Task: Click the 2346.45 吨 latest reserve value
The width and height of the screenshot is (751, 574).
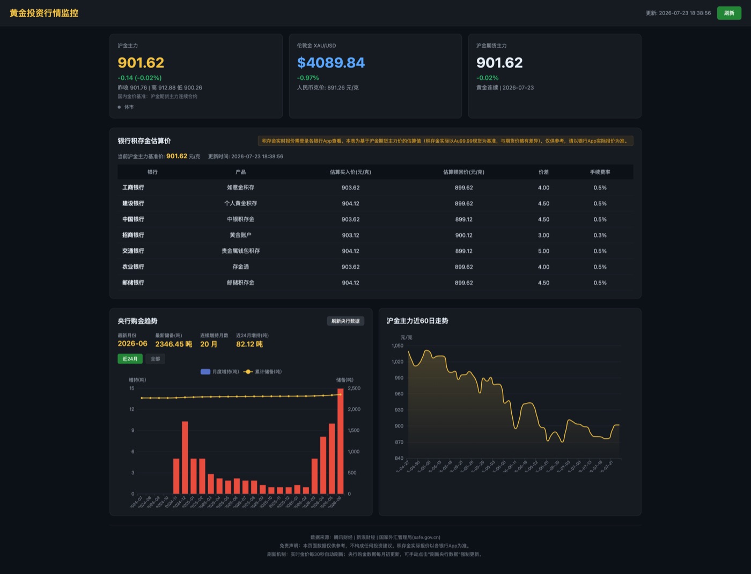Action: (173, 344)
